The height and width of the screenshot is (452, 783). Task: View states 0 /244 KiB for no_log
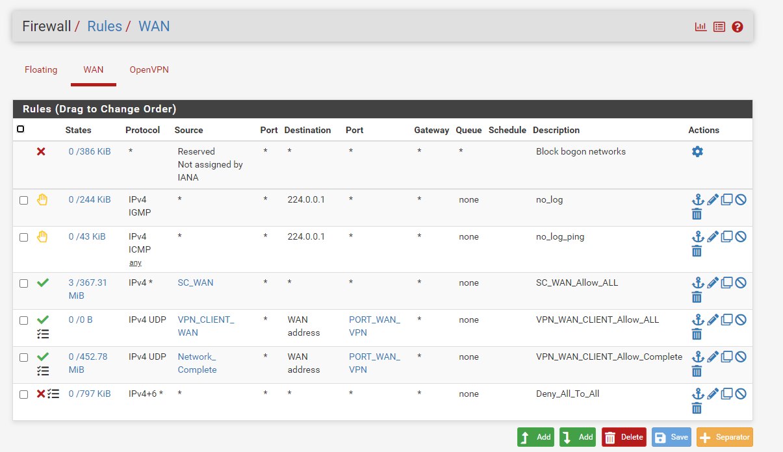click(90, 199)
